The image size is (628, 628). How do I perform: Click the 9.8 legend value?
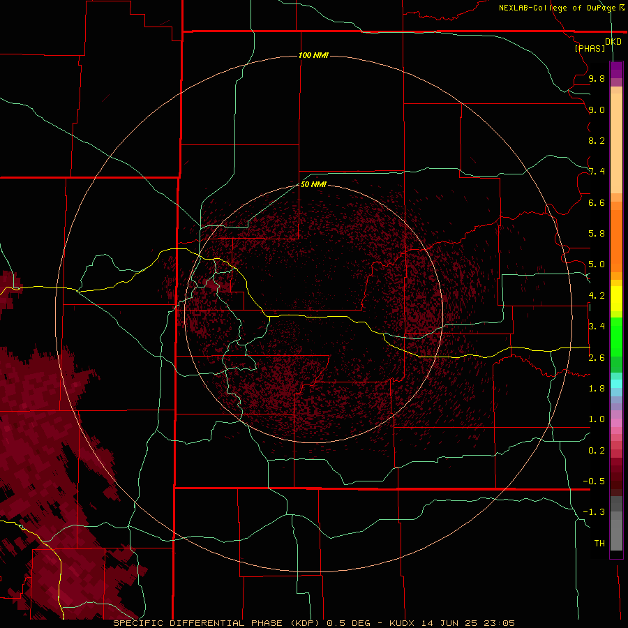click(x=597, y=79)
